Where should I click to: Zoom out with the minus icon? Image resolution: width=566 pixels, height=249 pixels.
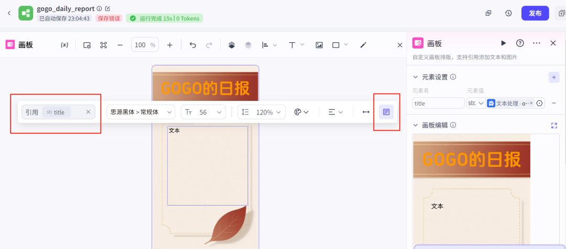point(120,45)
